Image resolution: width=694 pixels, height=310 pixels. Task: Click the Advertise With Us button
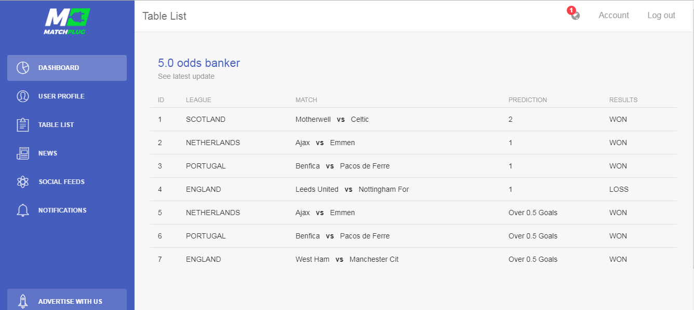(x=70, y=301)
